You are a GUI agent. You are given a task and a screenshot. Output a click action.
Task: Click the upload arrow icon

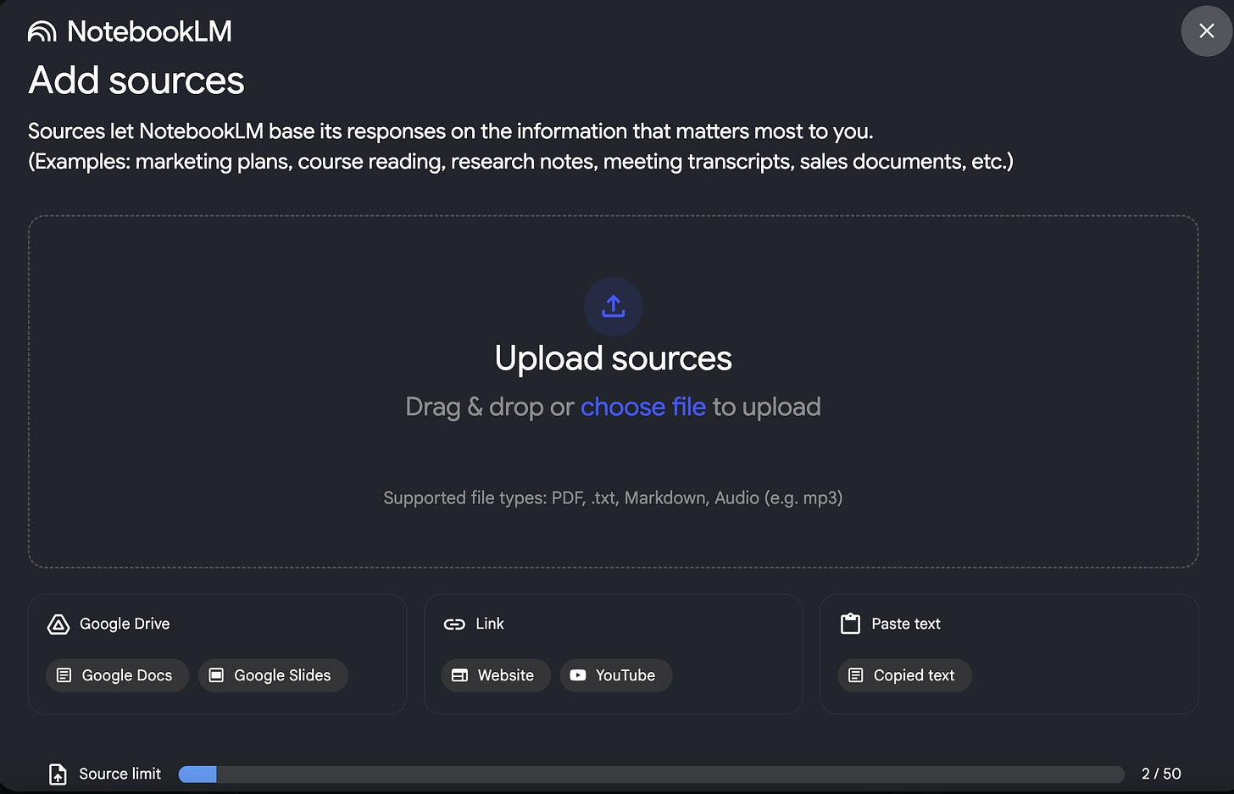613,306
